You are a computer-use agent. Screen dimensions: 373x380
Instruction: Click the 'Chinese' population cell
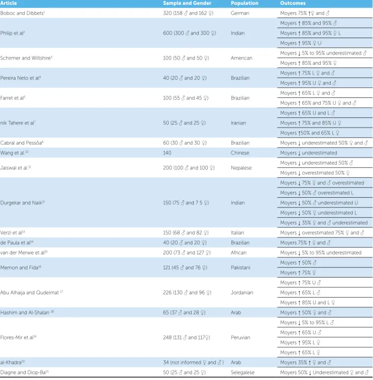coord(240,153)
